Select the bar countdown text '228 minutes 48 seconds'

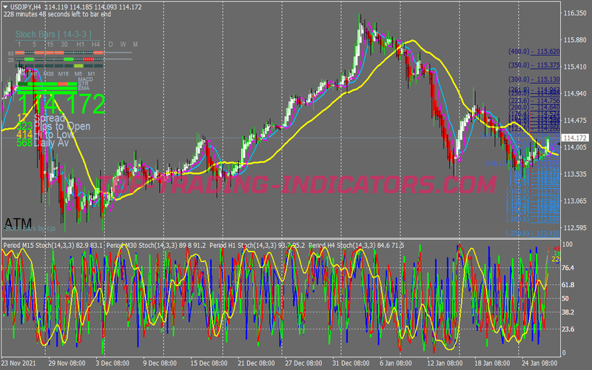(38, 14)
